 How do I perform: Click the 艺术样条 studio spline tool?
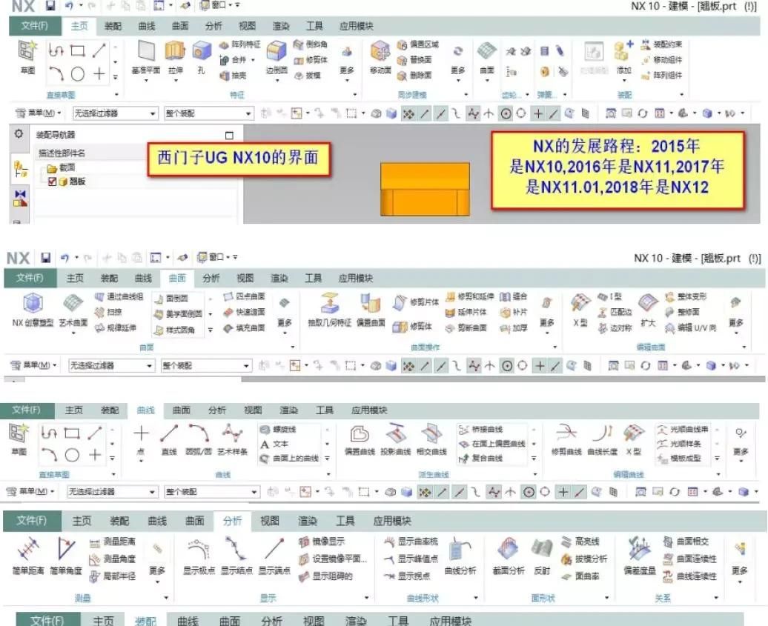click(x=233, y=439)
